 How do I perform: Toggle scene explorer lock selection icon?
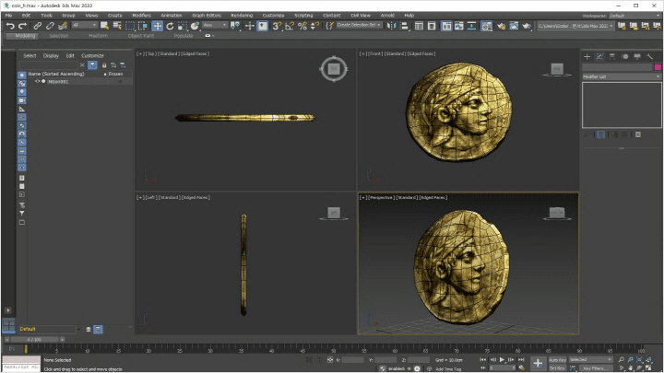tap(104, 65)
